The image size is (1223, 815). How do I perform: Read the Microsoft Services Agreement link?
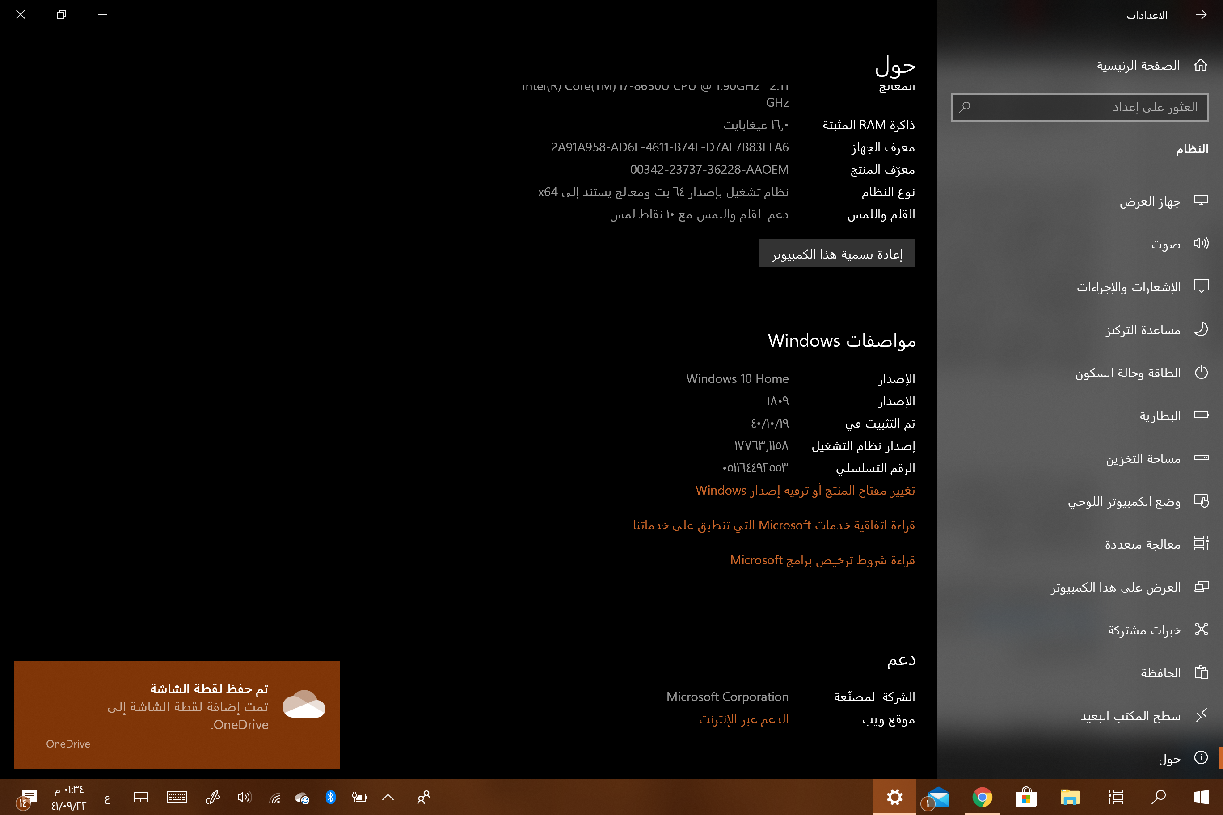point(773,525)
